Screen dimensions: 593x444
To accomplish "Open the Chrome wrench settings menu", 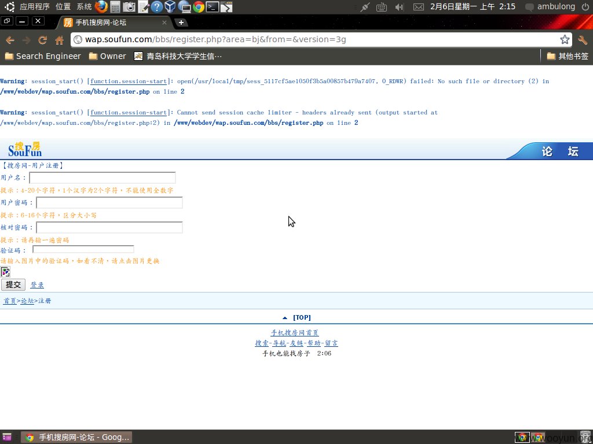I will click(x=583, y=40).
